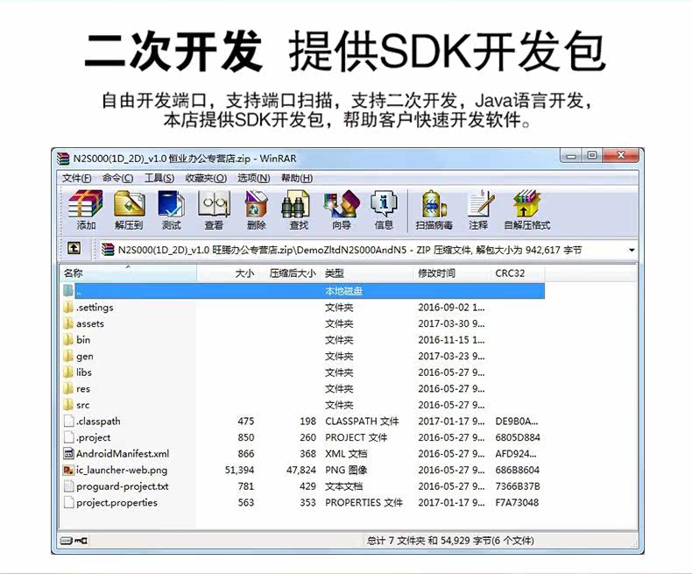Open the 帮助(H) menu
This screenshot has height=574, width=692.
pos(297,179)
